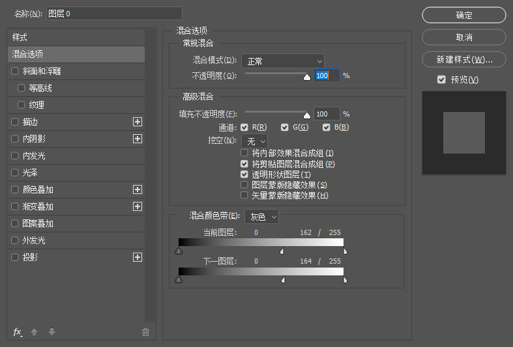Uncheck the B(B) channel checkbox
The width and height of the screenshot is (513, 347).
tap(326, 127)
